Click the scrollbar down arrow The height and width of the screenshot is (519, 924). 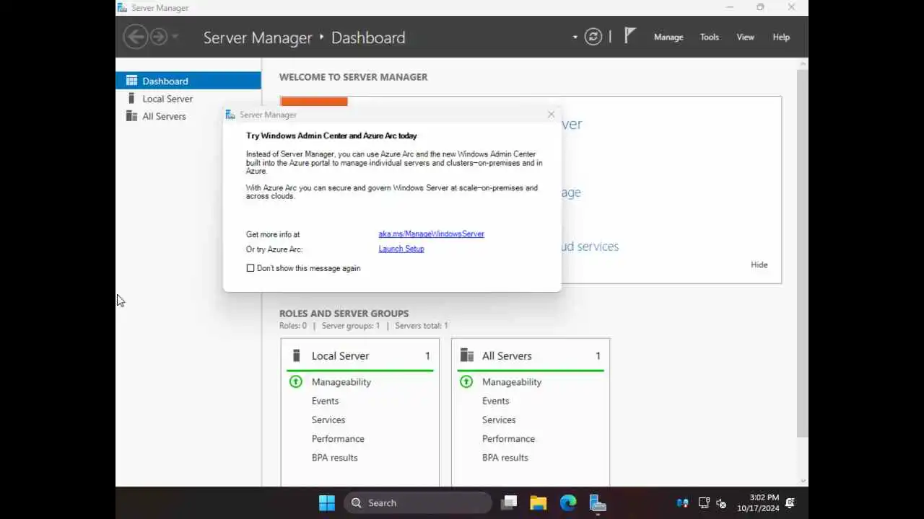[803, 482]
